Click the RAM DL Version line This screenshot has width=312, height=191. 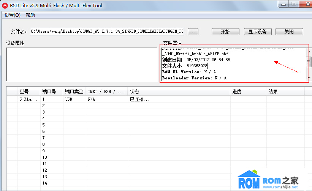click(x=189, y=72)
